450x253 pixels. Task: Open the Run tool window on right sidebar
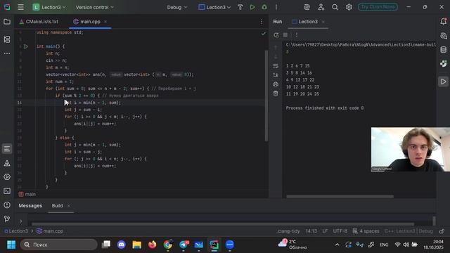(444, 82)
